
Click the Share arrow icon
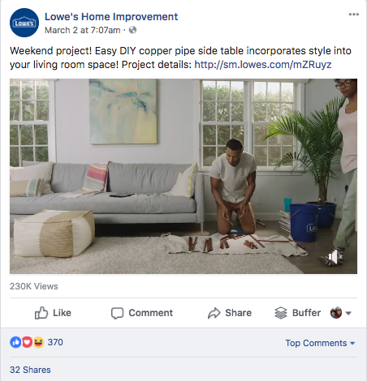point(214,313)
